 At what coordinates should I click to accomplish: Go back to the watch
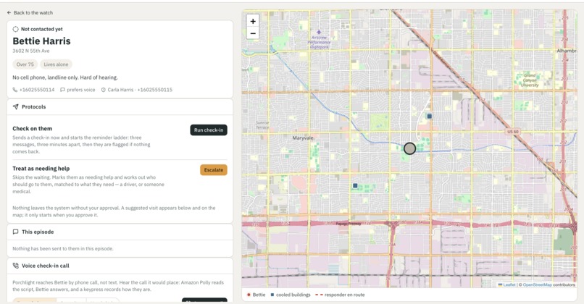[30, 12]
